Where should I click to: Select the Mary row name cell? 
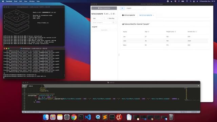(124, 45)
